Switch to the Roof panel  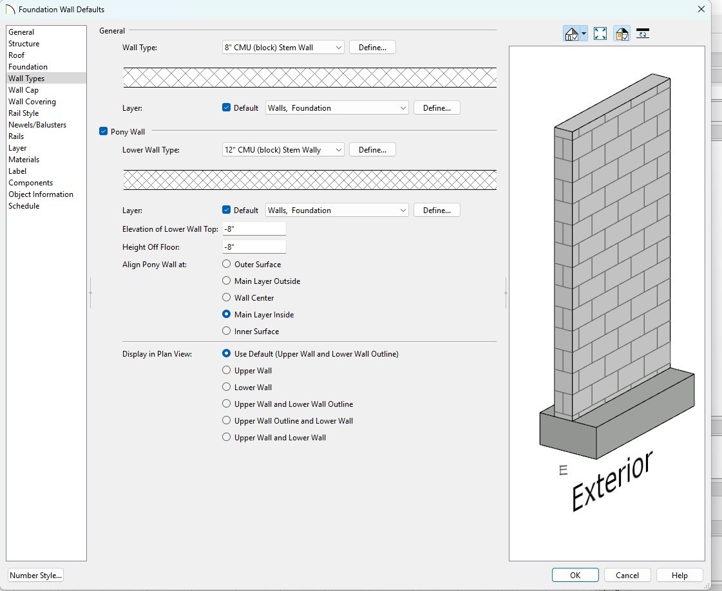coord(17,55)
